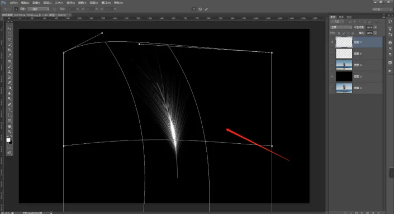
Task: Select the Zoom tool
Action: [10, 132]
